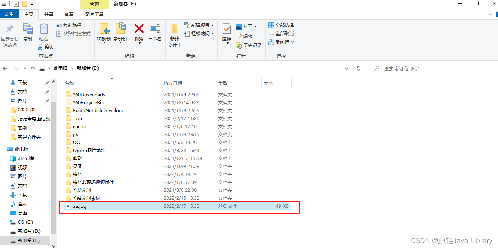
Task: Click the Edit button in ribbon
Action: pyautogui.click(x=244, y=36)
